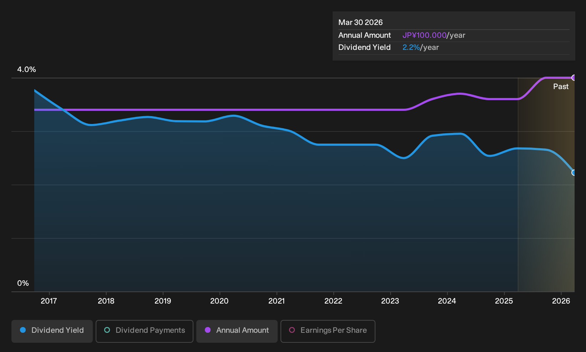Screen dimensions: 586x352
Task: Click the 2020 x-axis label
Action: (x=219, y=301)
